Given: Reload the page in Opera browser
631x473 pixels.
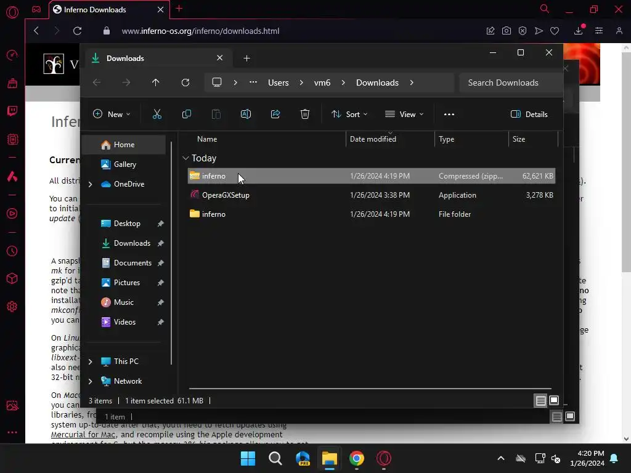Looking at the screenshot, I should (x=77, y=31).
